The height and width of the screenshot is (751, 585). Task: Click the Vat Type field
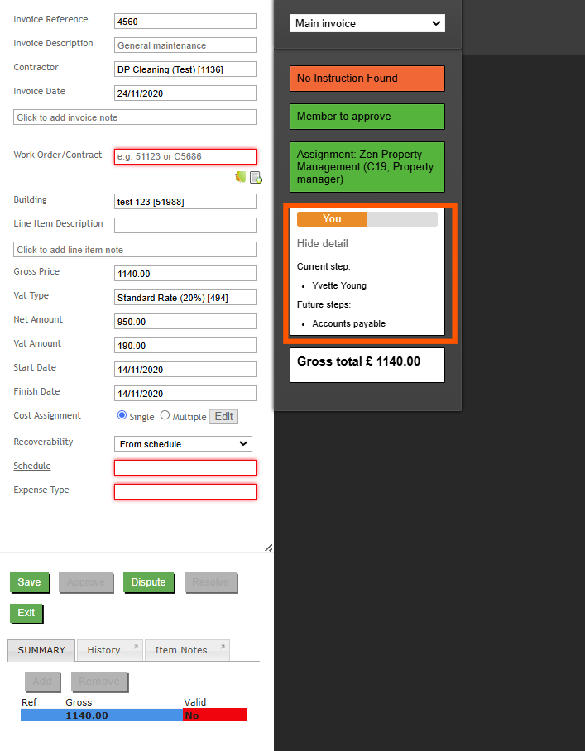185,298
